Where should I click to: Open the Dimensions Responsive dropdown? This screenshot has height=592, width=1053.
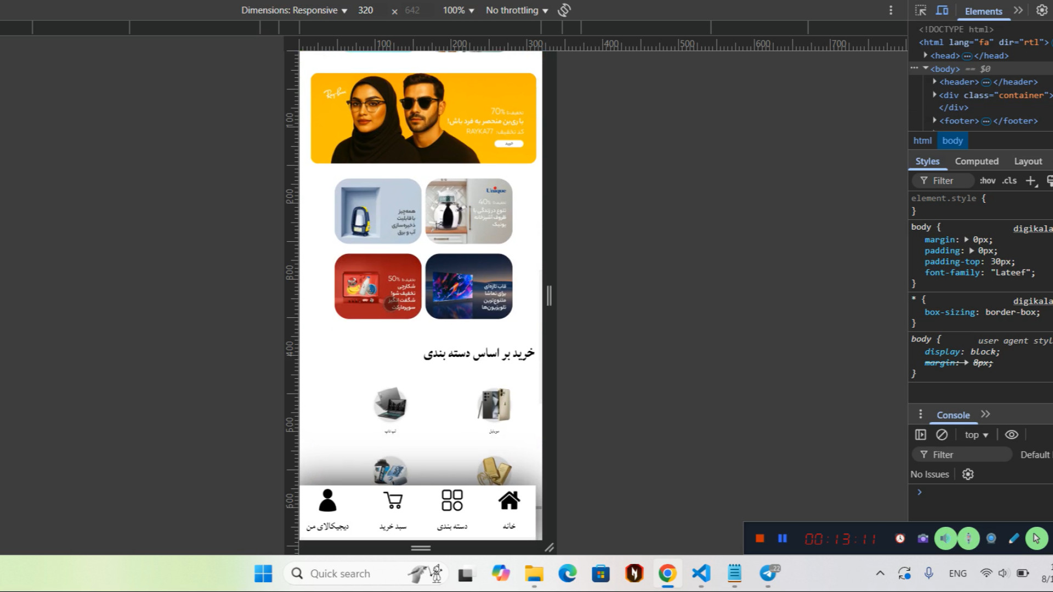294,10
